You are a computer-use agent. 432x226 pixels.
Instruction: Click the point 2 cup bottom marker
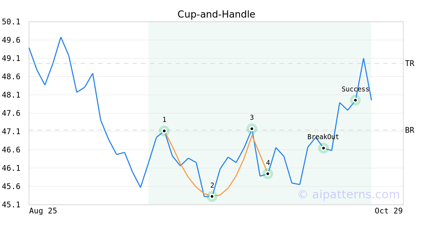click(212, 196)
